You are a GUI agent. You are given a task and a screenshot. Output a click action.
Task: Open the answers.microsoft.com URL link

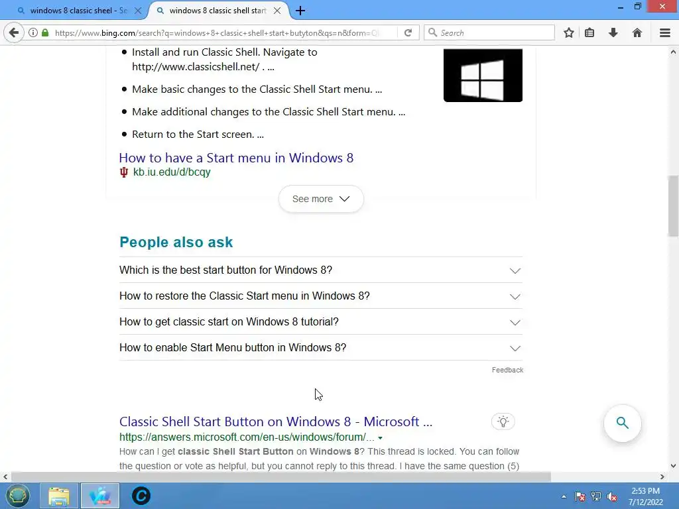coord(247,437)
